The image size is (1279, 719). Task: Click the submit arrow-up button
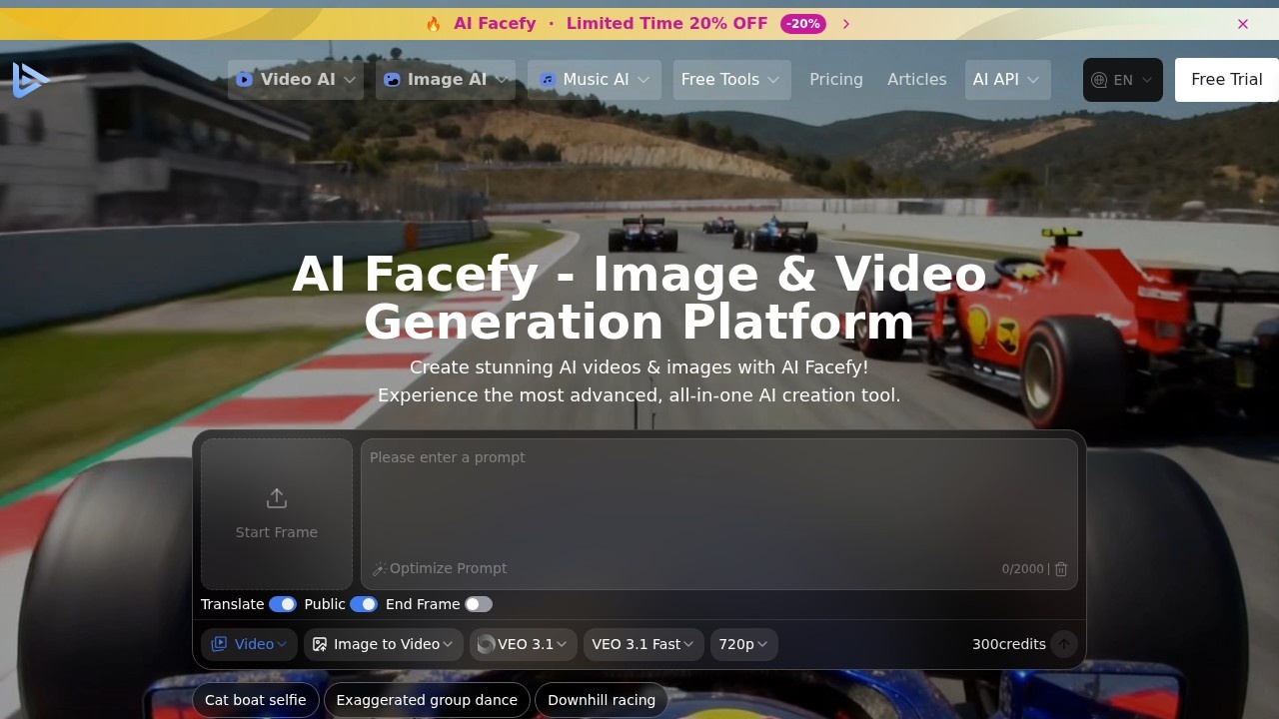(x=1064, y=644)
